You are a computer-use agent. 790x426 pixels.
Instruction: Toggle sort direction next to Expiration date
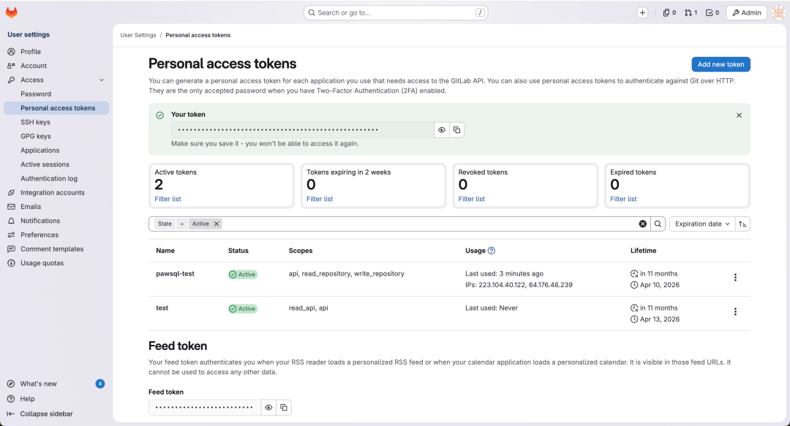tap(742, 224)
